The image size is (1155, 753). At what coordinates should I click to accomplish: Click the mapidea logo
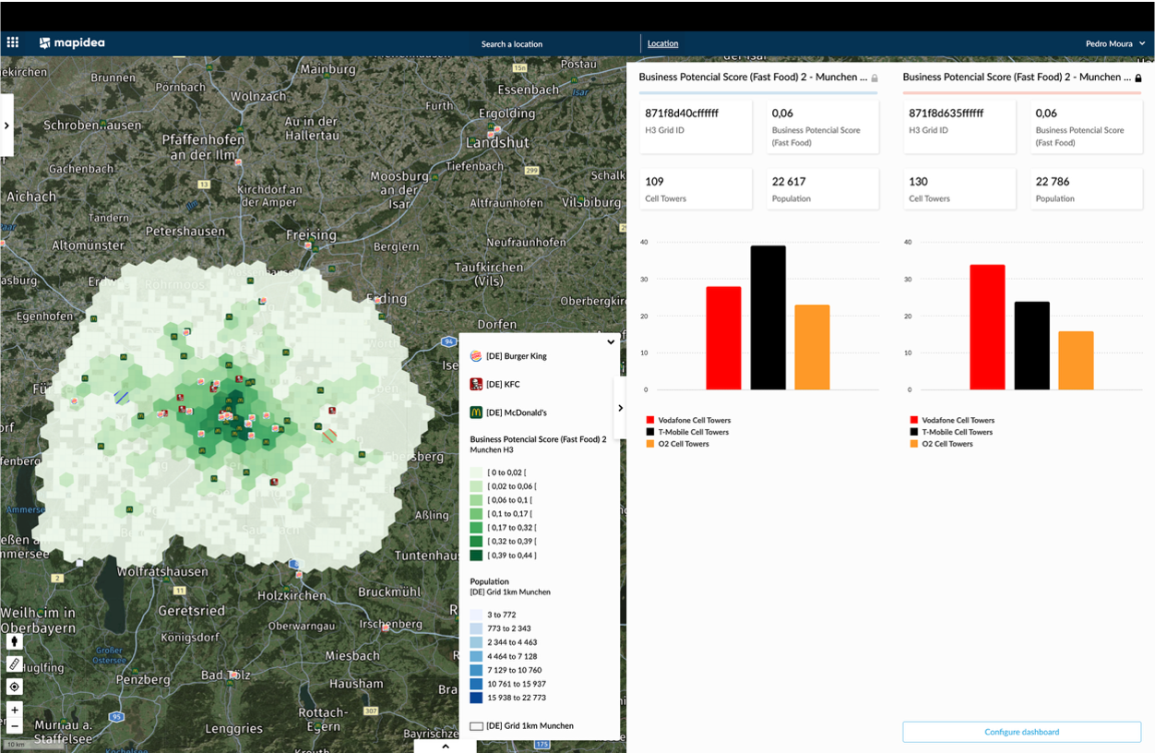click(71, 42)
